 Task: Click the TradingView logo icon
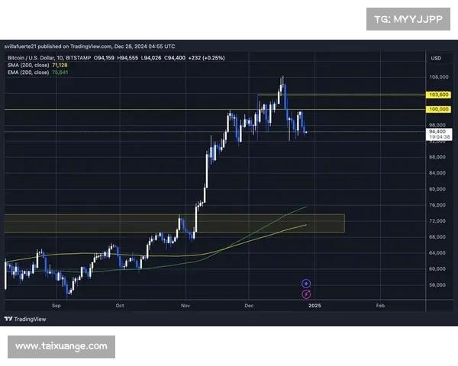point(8,319)
